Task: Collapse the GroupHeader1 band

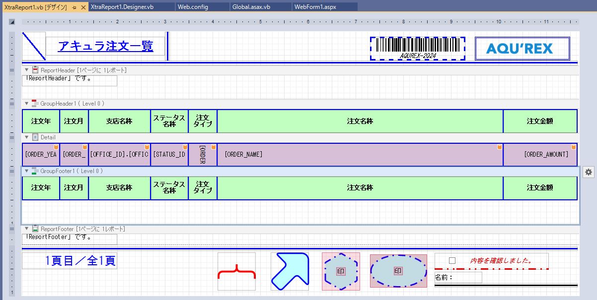Action: point(27,104)
